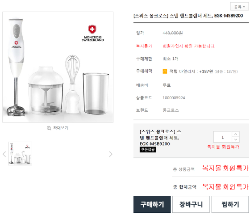Click the 찜하기 wishlist button
Image resolution: width=250 pixels, height=215 pixels.
[230, 204]
